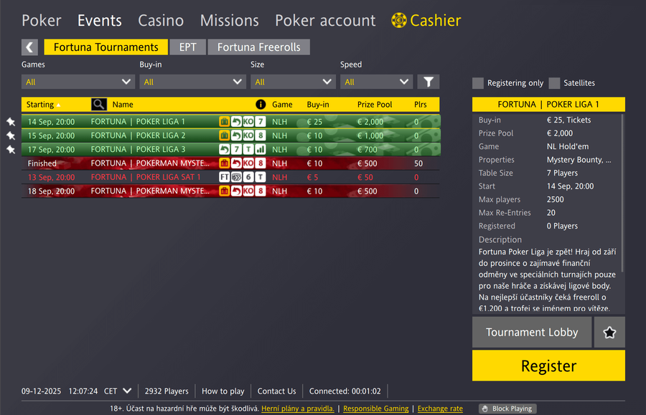Viewport: 646px width, 415px height.
Task: Open the Speed filter dropdown
Action: tap(377, 82)
